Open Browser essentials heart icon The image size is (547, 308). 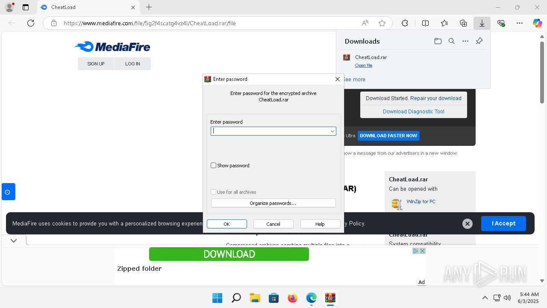(501, 23)
